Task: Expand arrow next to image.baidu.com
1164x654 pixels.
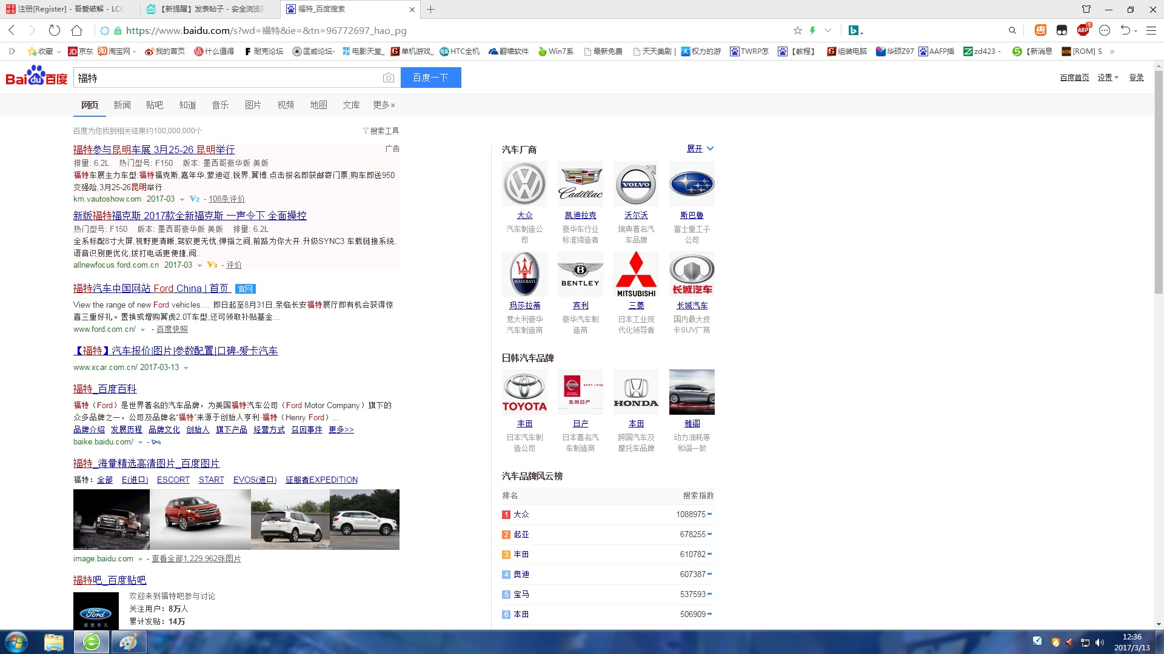Action: click(x=140, y=559)
